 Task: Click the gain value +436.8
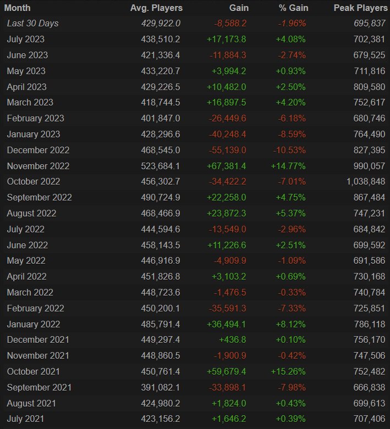[233, 339]
